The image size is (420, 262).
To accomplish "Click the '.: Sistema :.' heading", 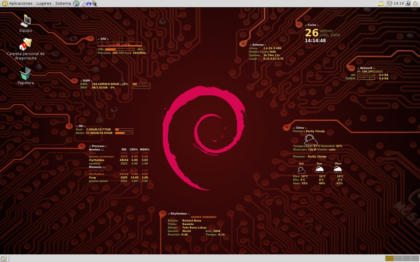I will click(258, 45).
